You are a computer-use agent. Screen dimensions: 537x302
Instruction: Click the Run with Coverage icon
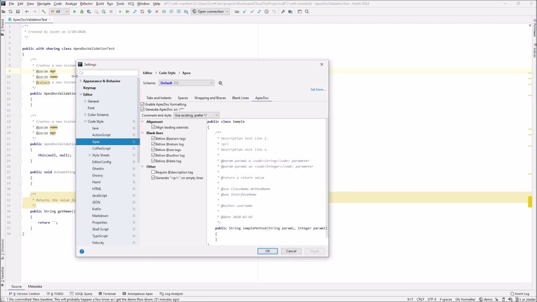point(89,12)
